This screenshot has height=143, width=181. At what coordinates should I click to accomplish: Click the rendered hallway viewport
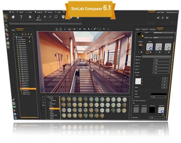pyautogui.click(x=84, y=62)
